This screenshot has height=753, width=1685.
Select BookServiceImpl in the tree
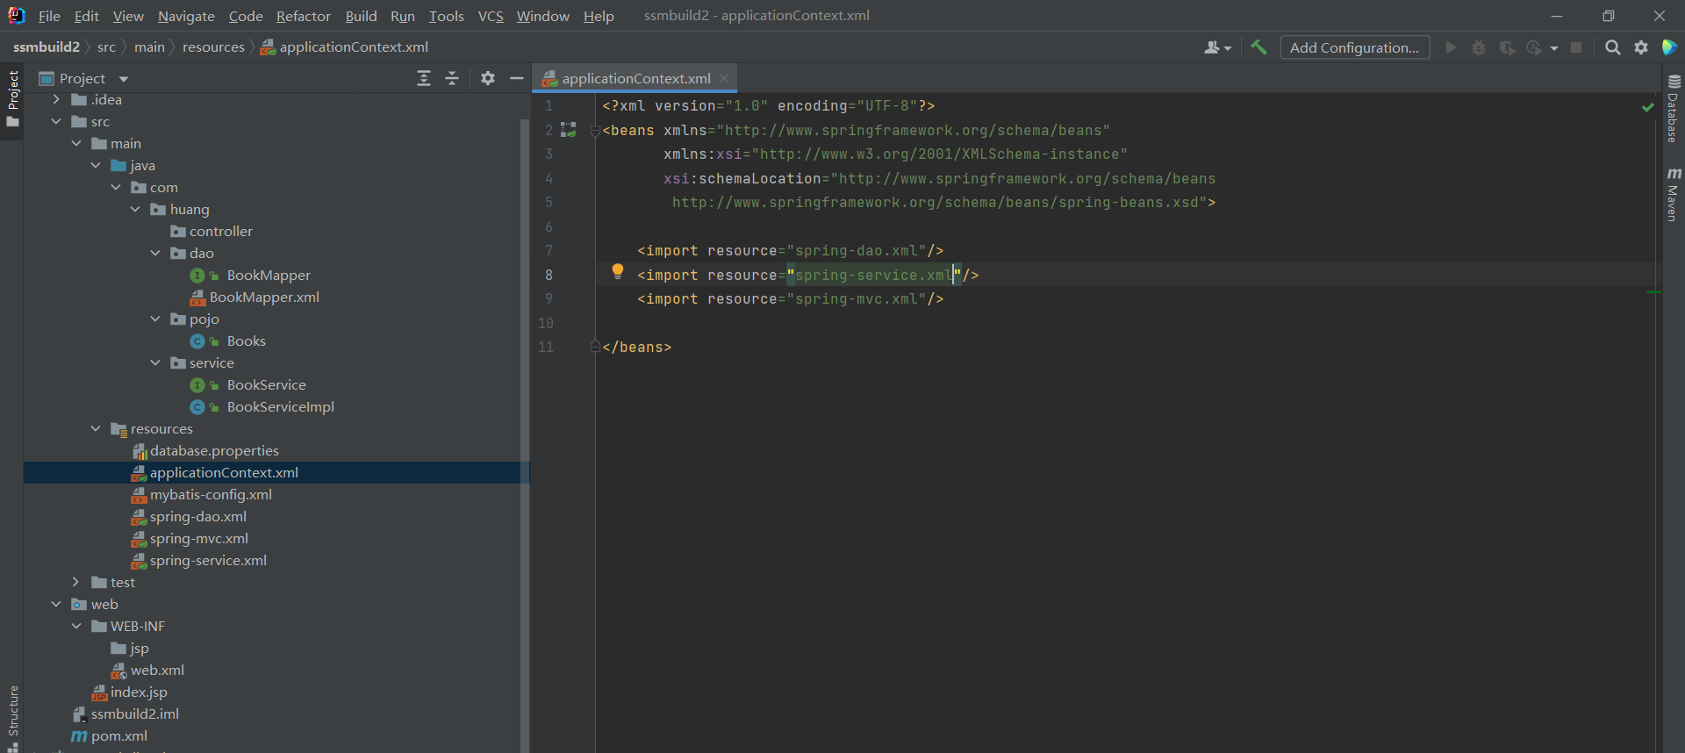(280, 407)
